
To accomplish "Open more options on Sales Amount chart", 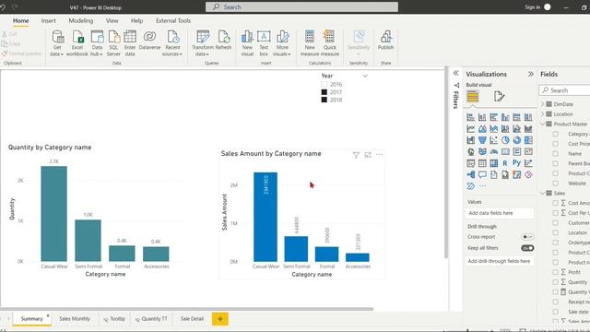I will 379,155.
